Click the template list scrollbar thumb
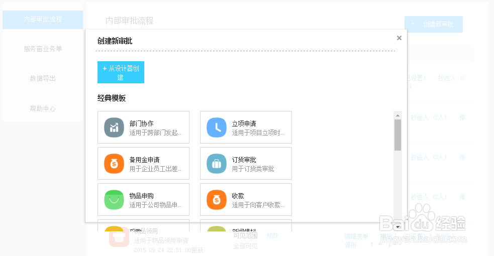This screenshot has height=256, width=494. point(398,135)
